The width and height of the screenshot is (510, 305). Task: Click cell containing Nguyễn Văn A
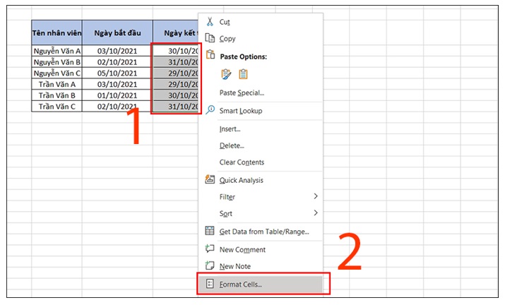pos(57,51)
